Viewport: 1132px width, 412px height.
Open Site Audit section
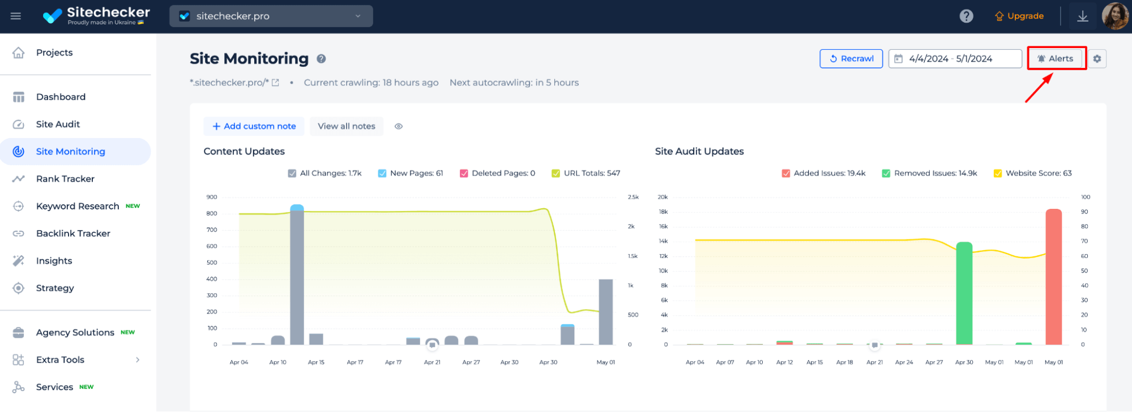pos(58,124)
